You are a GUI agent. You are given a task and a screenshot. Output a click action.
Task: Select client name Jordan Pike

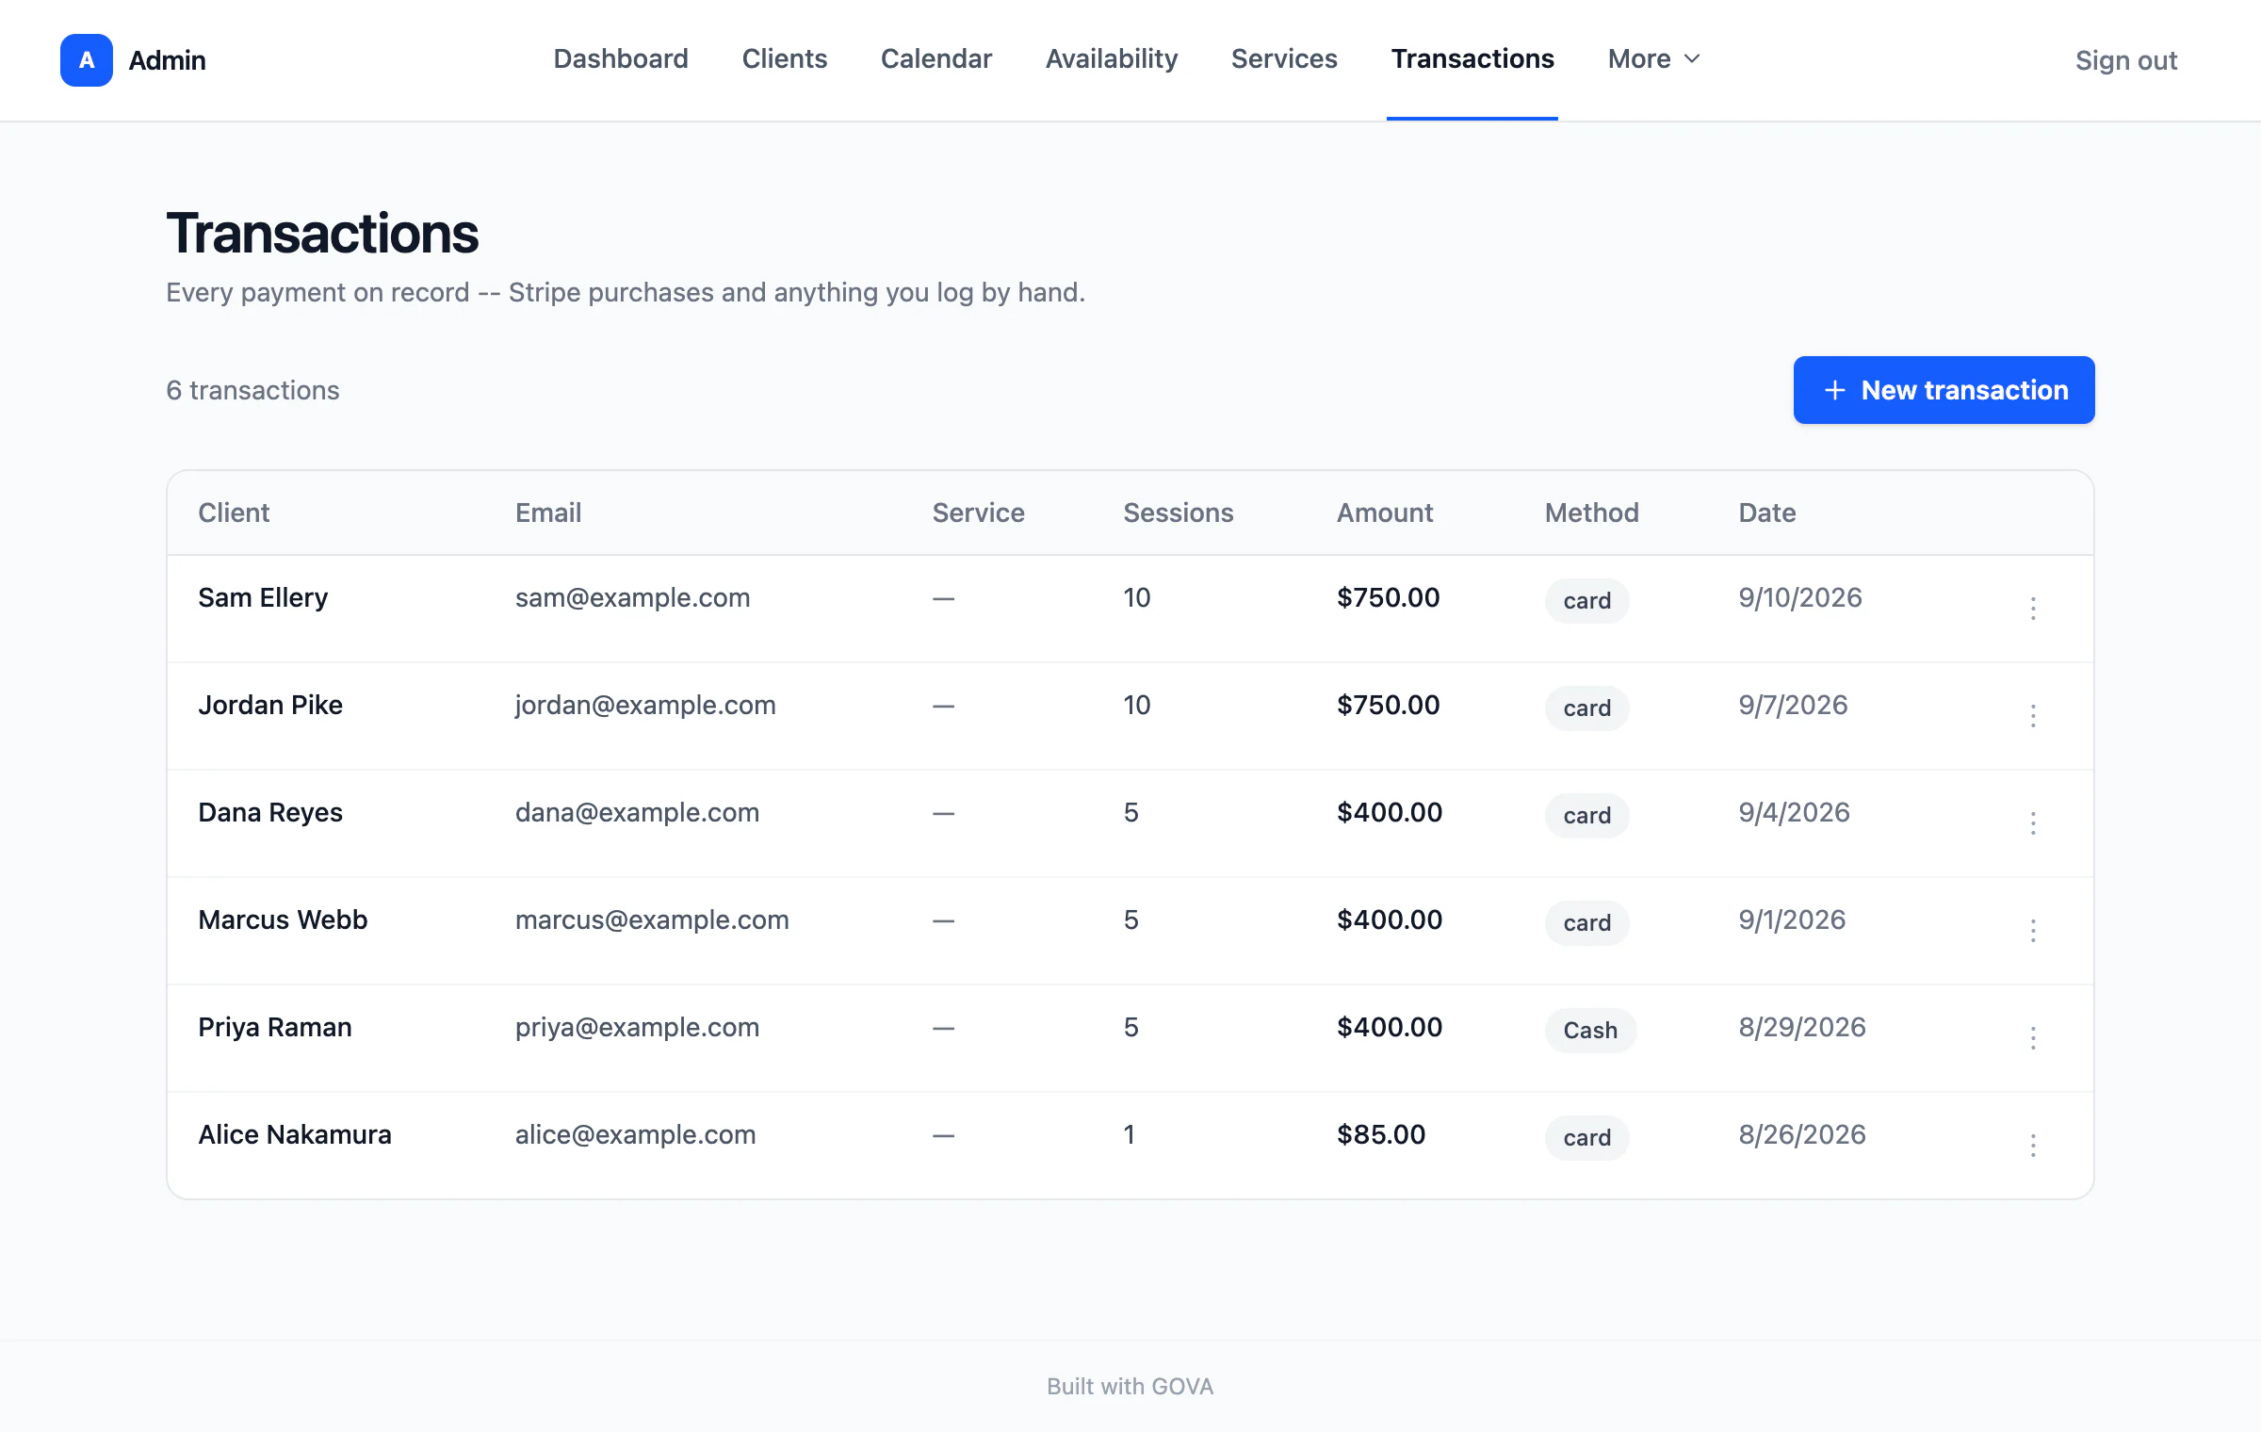[x=270, y=705]
